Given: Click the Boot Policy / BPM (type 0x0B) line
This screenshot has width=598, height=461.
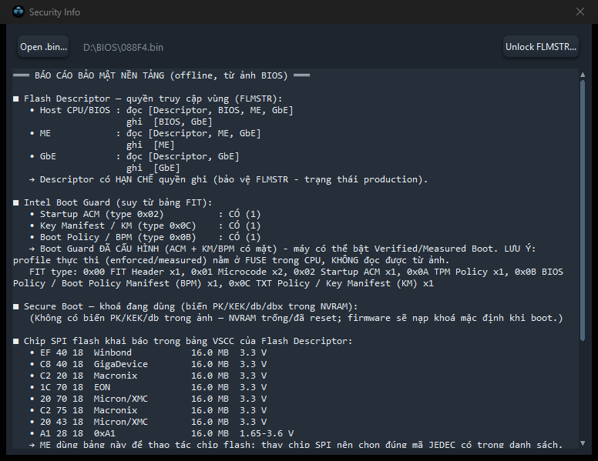Looking at the screenshot, I should click(146, 237).
